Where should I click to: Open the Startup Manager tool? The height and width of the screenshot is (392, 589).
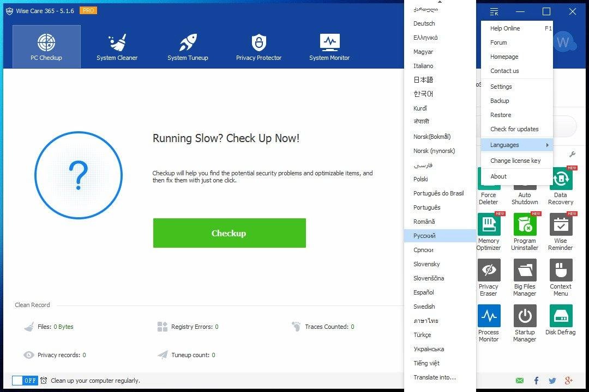(x=525, y=323)
